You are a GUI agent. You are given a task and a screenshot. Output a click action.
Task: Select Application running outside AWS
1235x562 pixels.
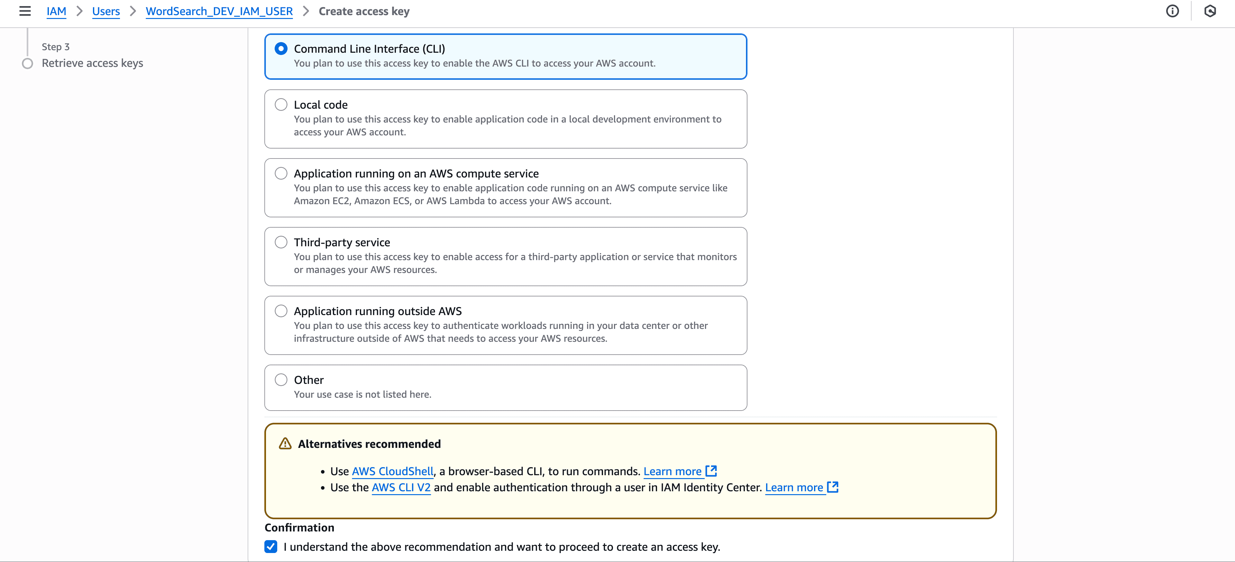click(x=281, y=311)
